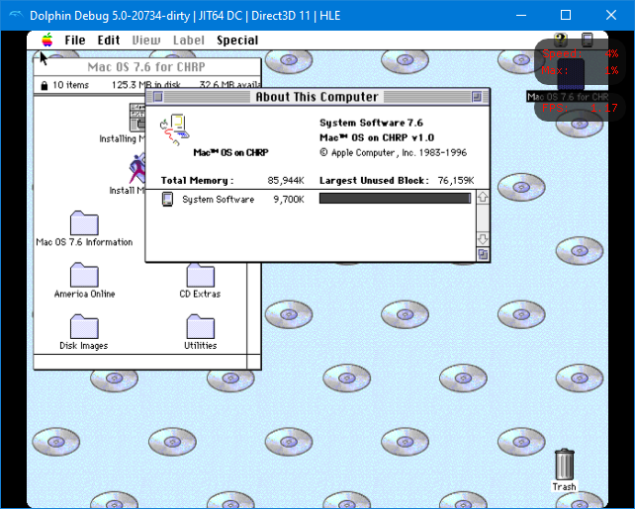Click the System Software memory usage bar

click(395, 199)
